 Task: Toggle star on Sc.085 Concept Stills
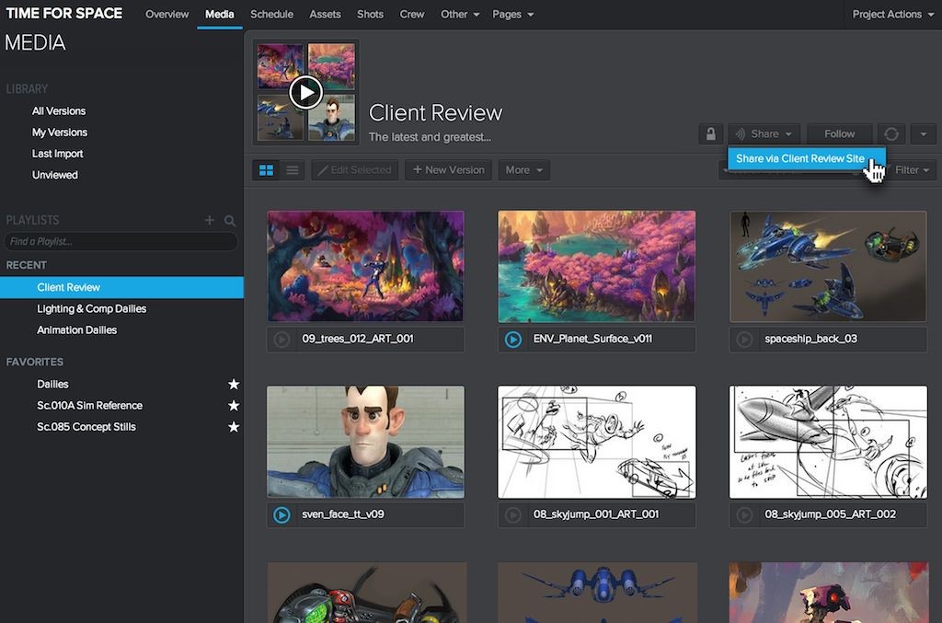(x=234, y=427)
